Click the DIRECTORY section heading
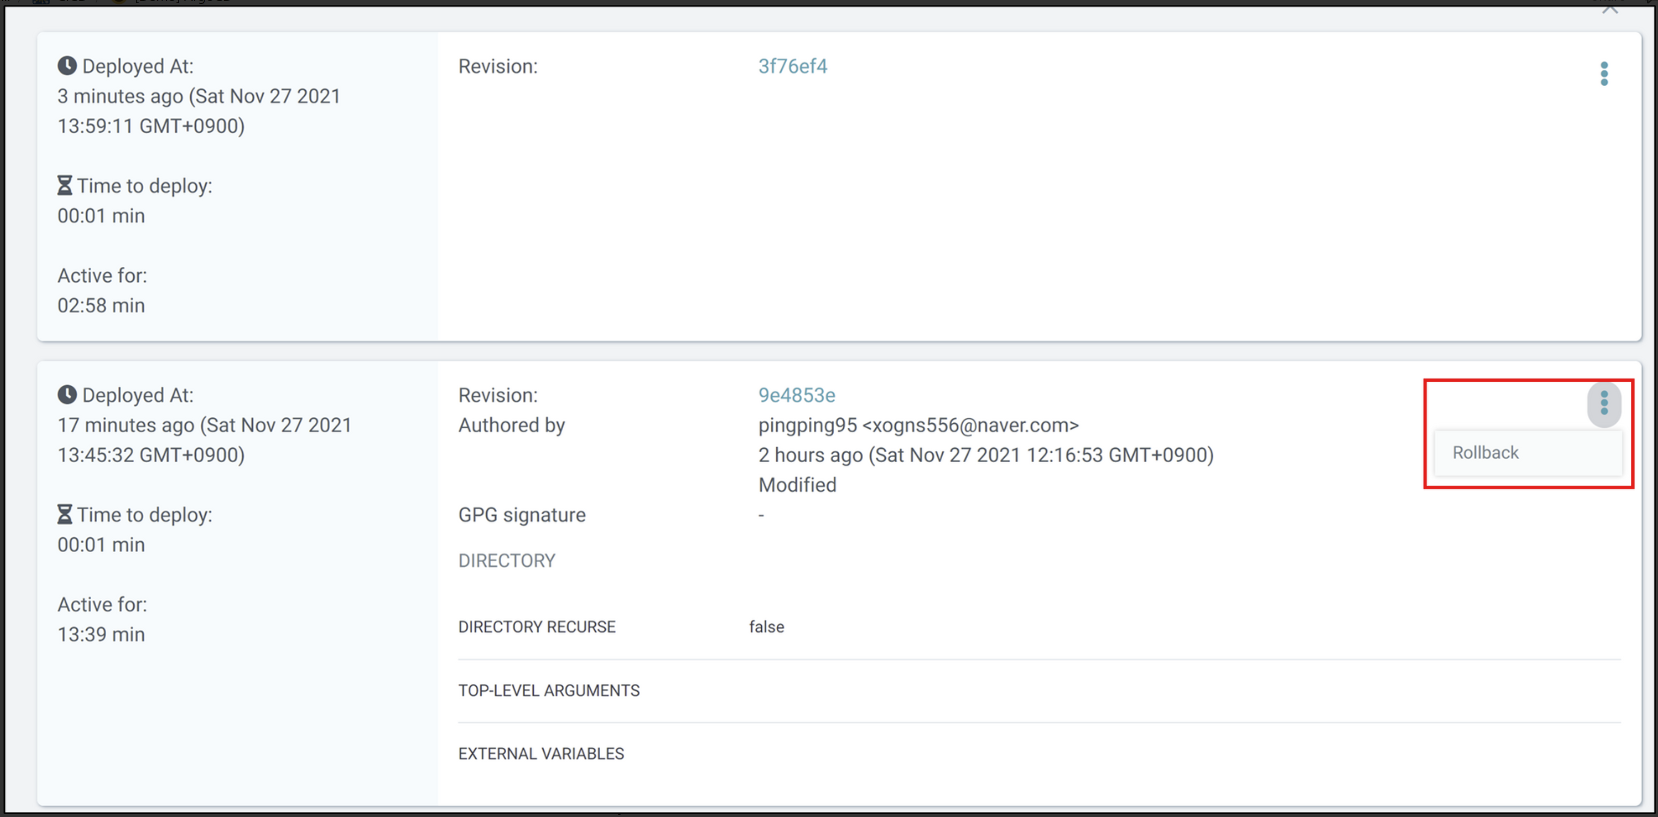The image size is (1658, 817). point(506,561)
